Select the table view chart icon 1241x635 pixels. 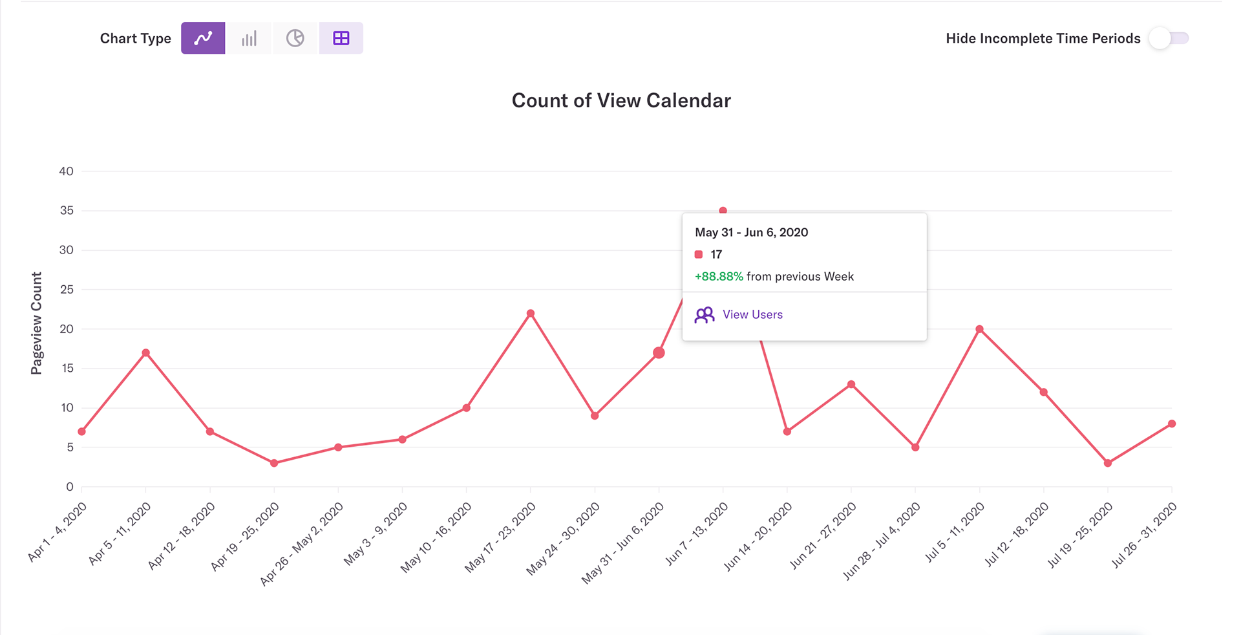tap(341, 38)
